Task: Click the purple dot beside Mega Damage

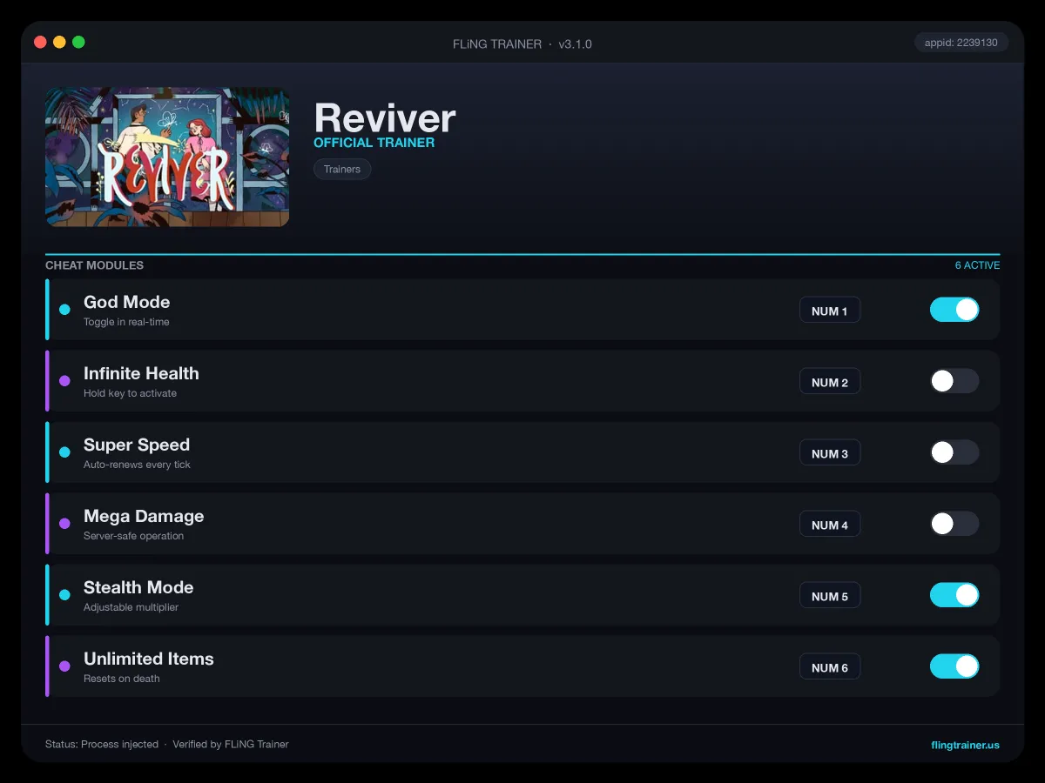Action: [x=64, y=524]
